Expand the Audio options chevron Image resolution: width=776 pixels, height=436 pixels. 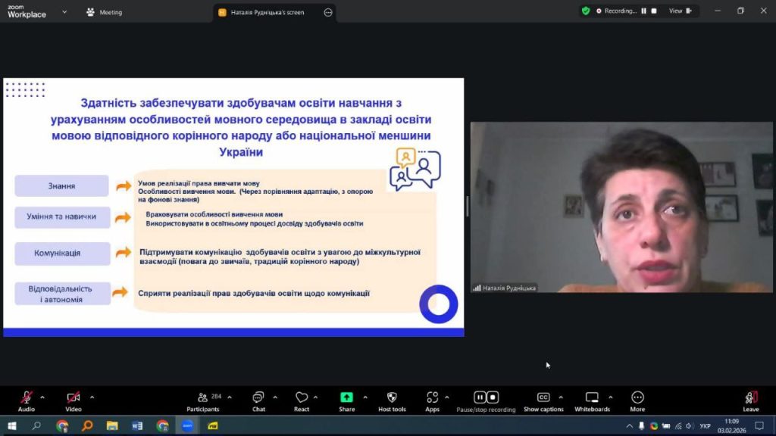click(x=42, y=397)
